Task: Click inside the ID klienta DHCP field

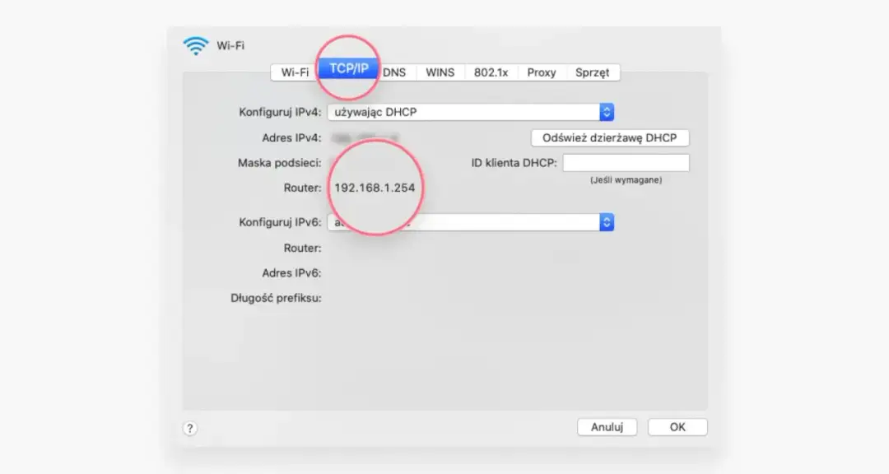Action: [x=627, y=162]
